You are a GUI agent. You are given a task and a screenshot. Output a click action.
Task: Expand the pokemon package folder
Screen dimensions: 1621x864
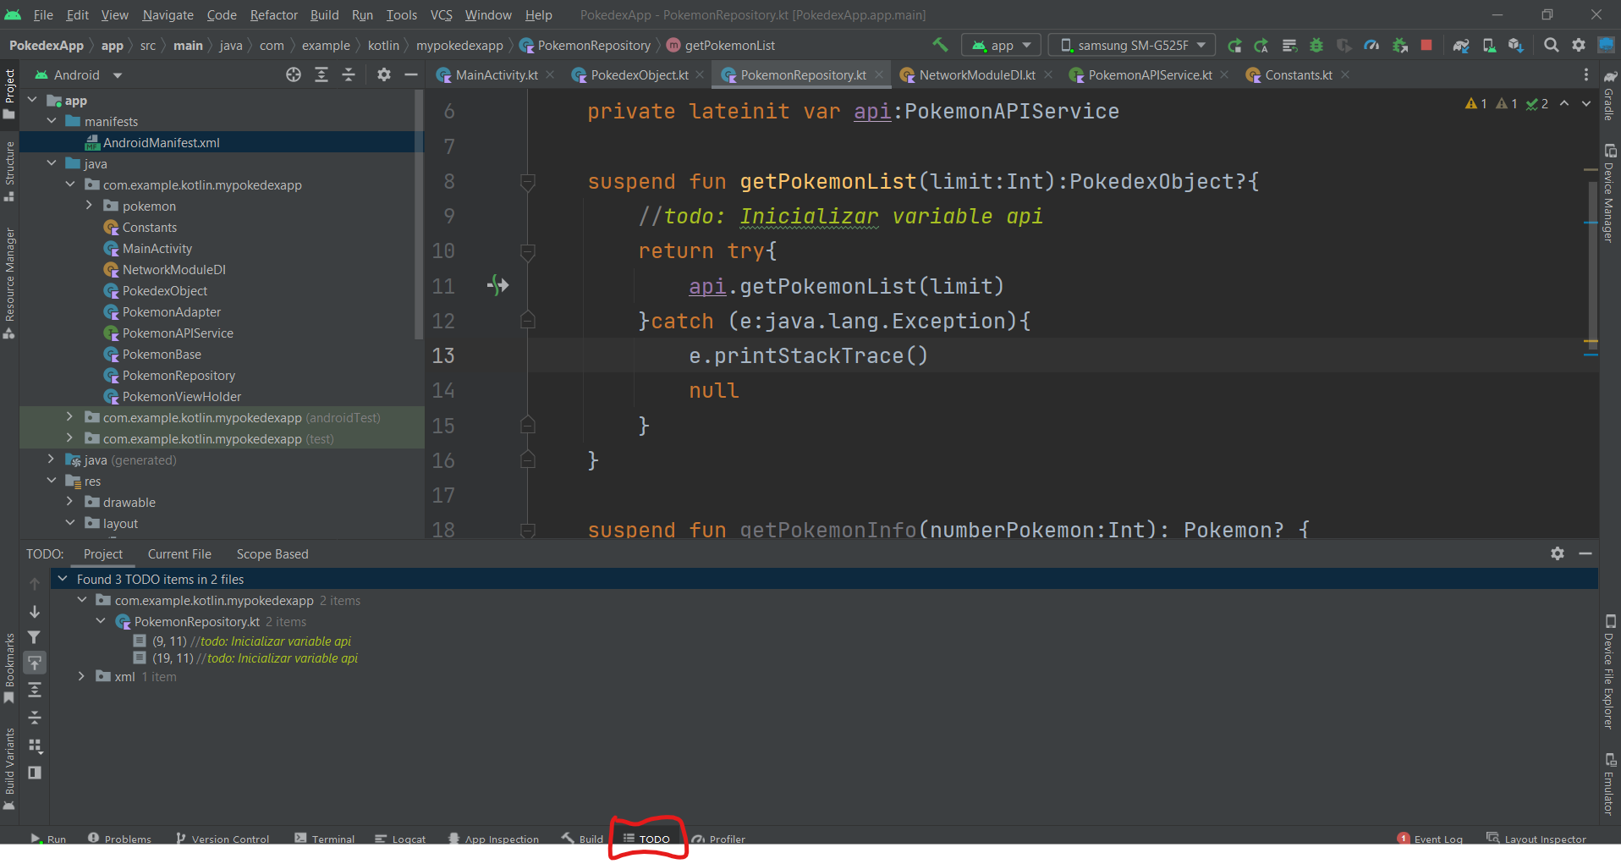pos(89,206)
